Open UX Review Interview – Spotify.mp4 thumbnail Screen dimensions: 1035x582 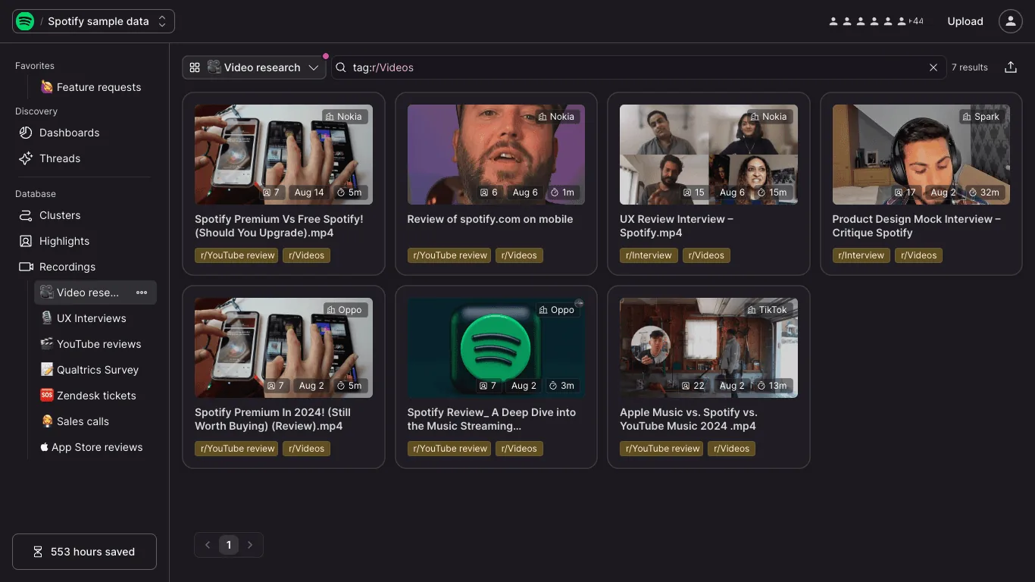(x=708, y=155)
